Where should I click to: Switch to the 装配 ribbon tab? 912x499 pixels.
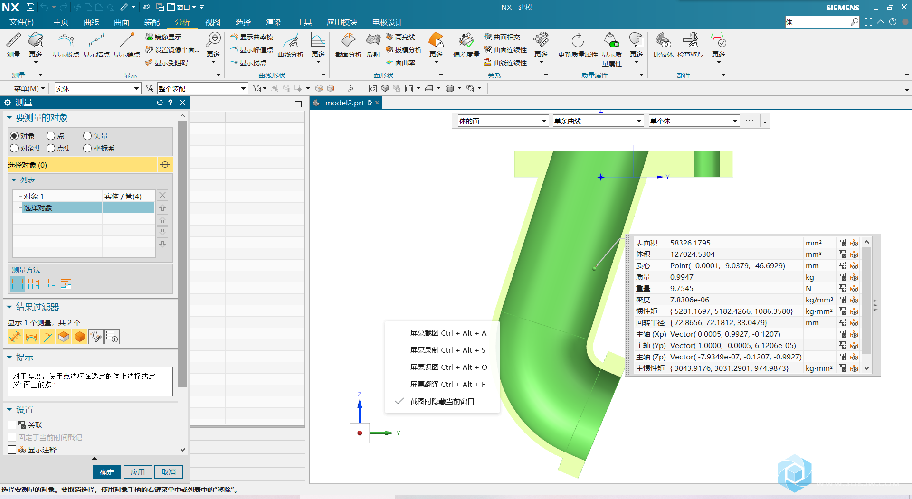152,22
